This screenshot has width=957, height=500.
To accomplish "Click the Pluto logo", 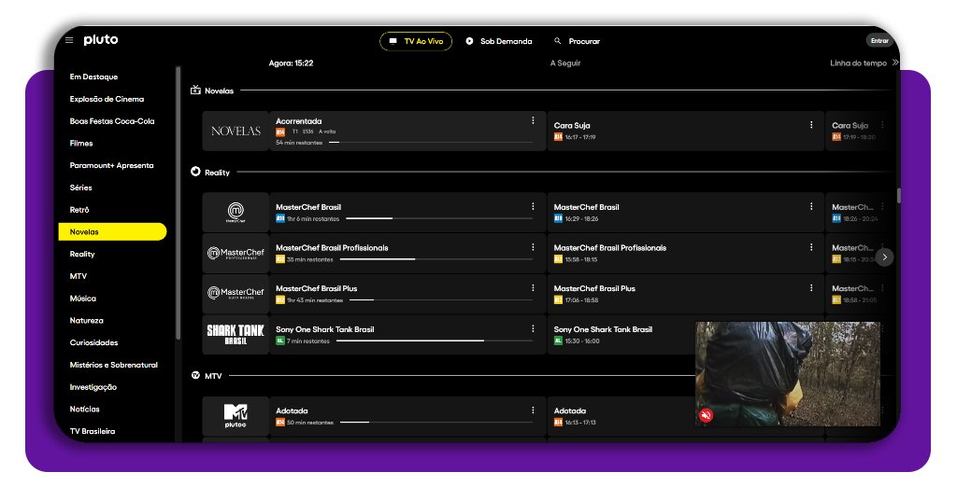I will click(100, 40).
